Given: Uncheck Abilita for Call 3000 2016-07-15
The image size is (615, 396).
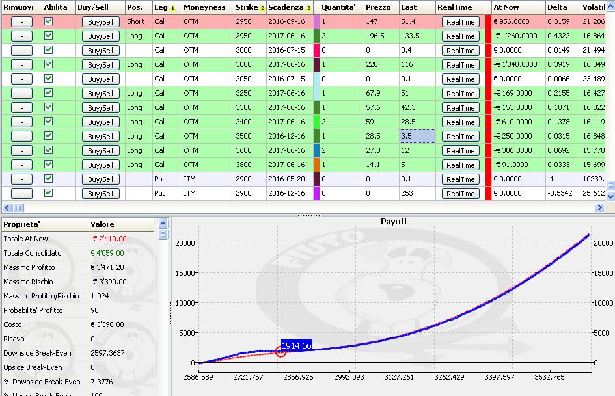Looking at the screenshot, I should tap(48, 50).
